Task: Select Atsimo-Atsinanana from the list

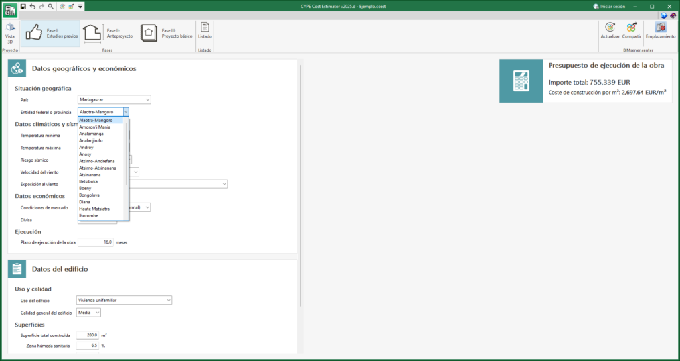Action: [x=101, y=168]
